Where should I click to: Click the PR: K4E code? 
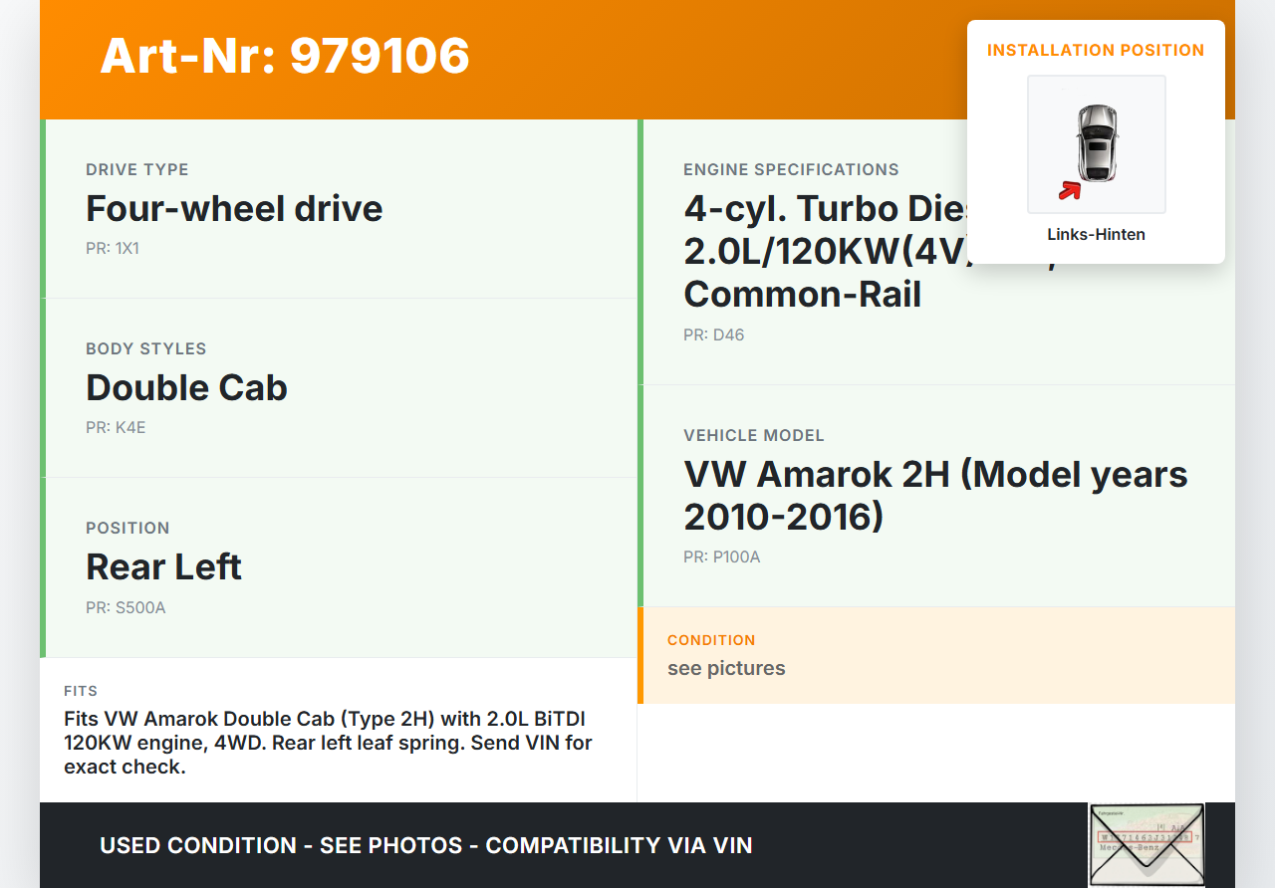pyautogui.click(x=116, y=428)
